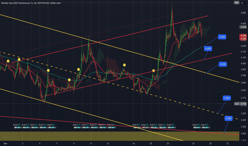Click the 18 date on the time axis
The image size is (248, 146).
click(x=151, y=143)
